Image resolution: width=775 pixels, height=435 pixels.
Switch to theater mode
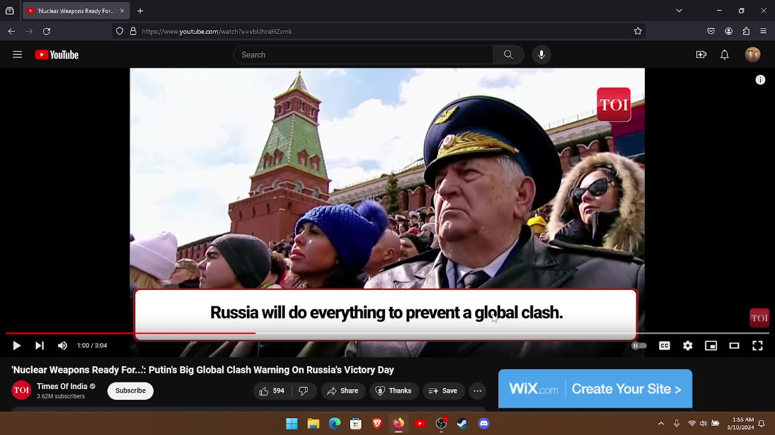click(x=734, y=346)
